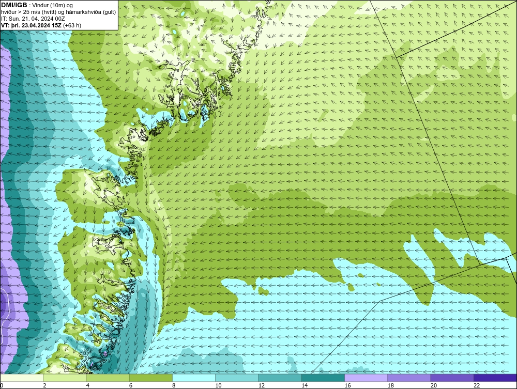Image resolution: width=517 pixels, height=389 pixels.
Task: Click the 10–12 m/s turquoise legend swatch
Action: pos(237,378)
